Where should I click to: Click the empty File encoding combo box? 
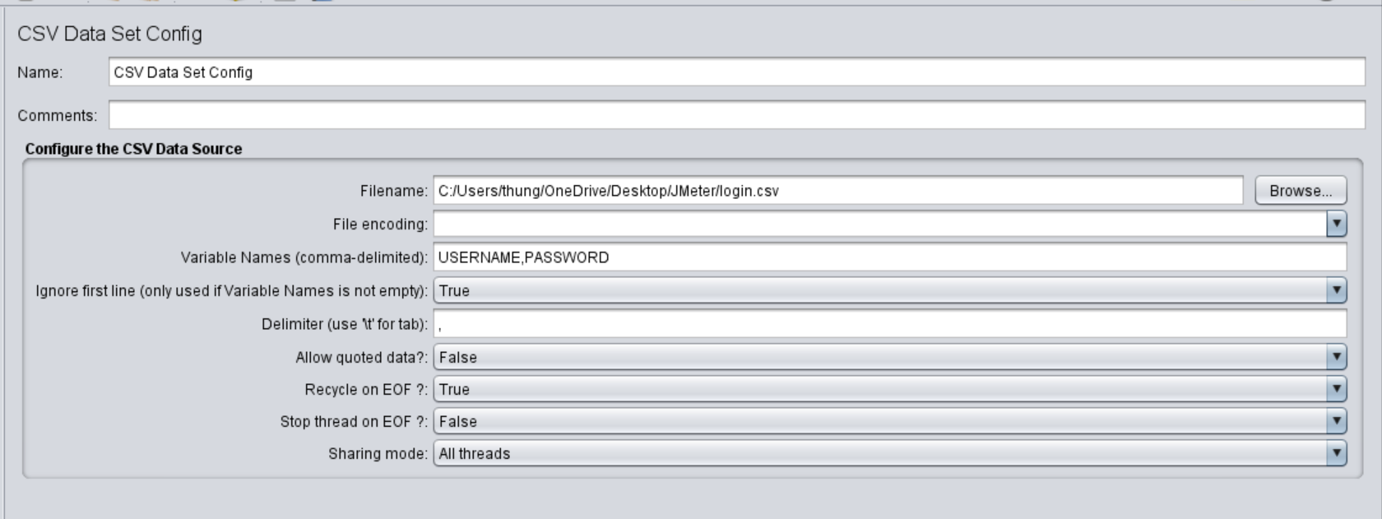[879, 224]
